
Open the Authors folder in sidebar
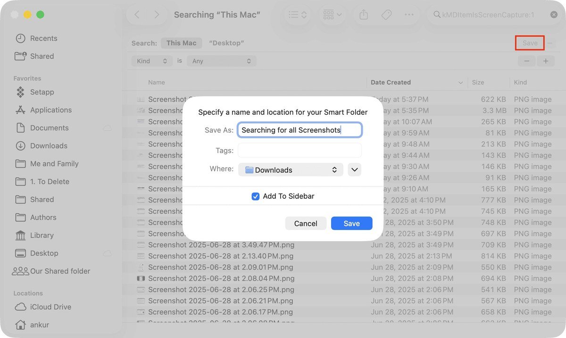click(43, 218)
